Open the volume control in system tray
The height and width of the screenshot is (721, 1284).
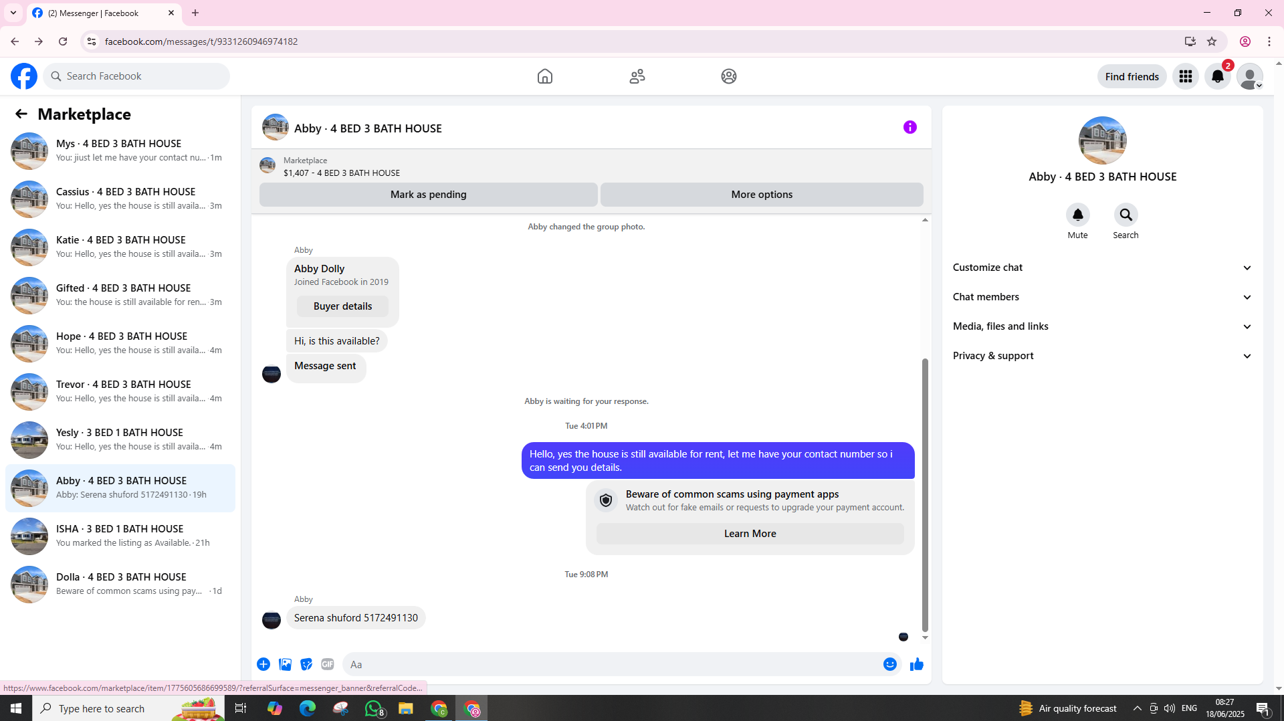point(1170,708)
